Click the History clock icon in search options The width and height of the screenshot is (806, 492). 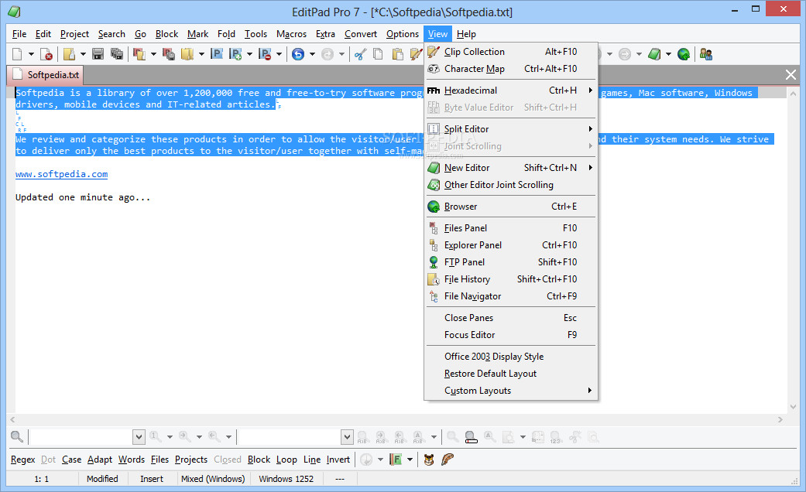pyautogui.click(x=366, y=460)
